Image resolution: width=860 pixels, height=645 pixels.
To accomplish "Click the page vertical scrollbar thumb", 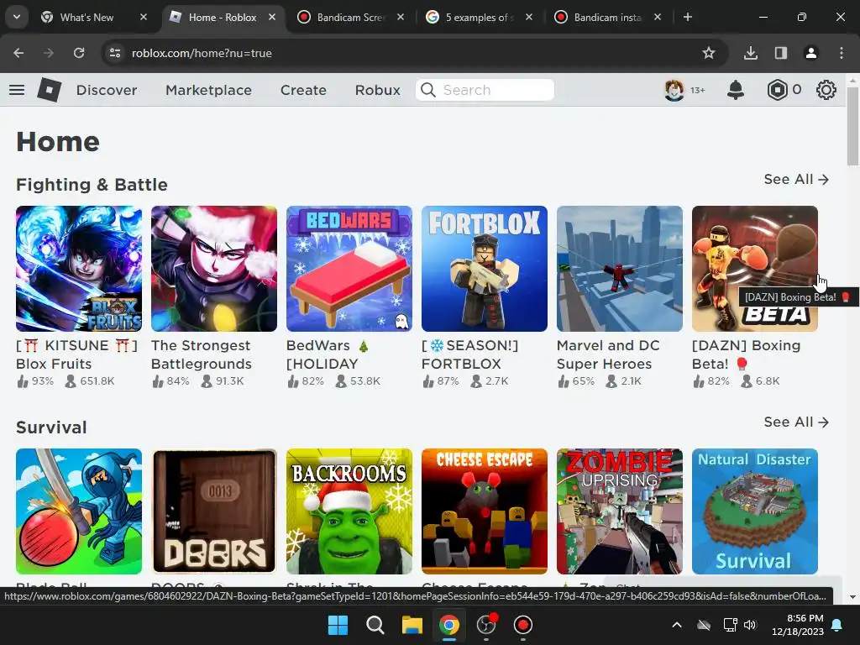I will pyautogui.click(x=852, y=126).
